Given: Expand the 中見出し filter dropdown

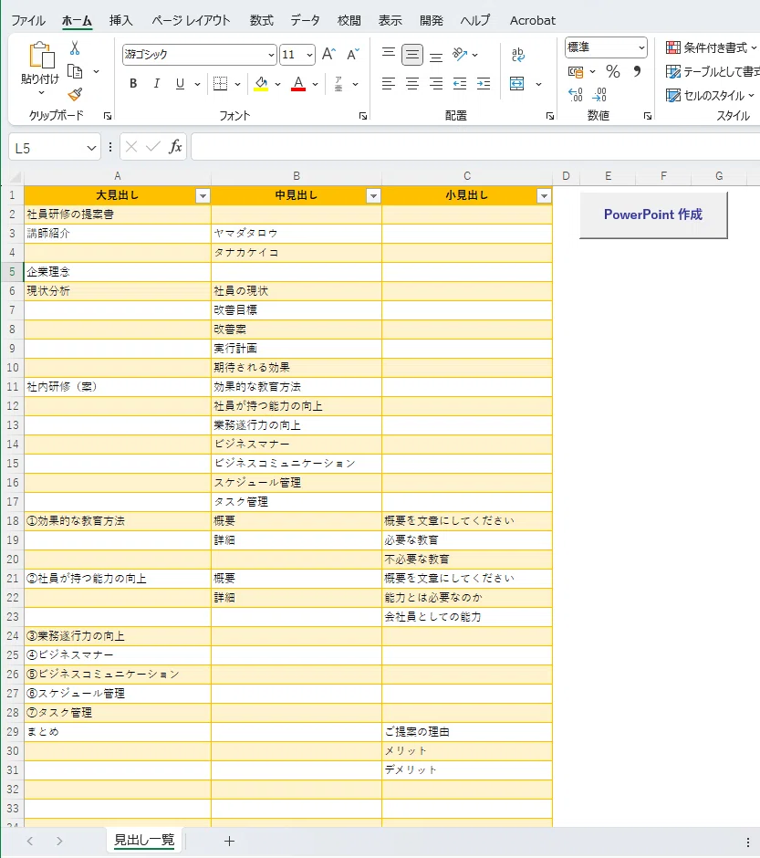Looking at the screenshot, I should pyautogui.click(x=373, y=196).
